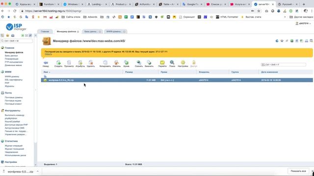This screenshot has height=176, width=314.
Task: Click the ISPmanager logo
Action: click(16, 27)
